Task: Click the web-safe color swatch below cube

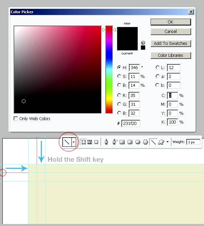Action: coord(143,48)
